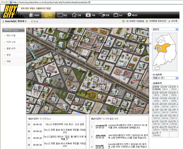Expand the 충청도 province dropdown

pos(164,29)
